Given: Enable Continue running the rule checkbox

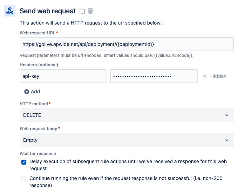Looking at the screenshot, I should pos(24,179).
